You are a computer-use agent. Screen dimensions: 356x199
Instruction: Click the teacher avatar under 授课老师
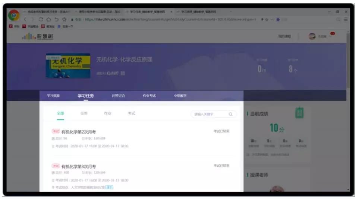click(277, 189)
